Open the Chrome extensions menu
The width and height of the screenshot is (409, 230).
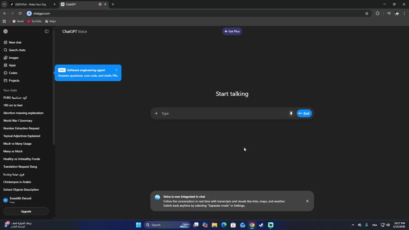click(378, 13)
